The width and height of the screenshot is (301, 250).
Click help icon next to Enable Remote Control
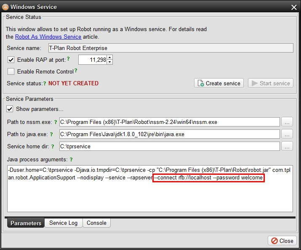tap(76, 71)
